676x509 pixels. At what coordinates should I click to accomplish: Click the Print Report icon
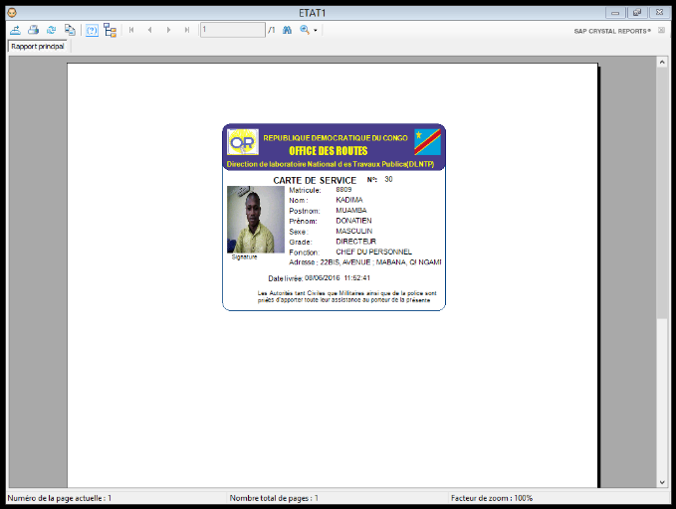(x=33, y=30)
